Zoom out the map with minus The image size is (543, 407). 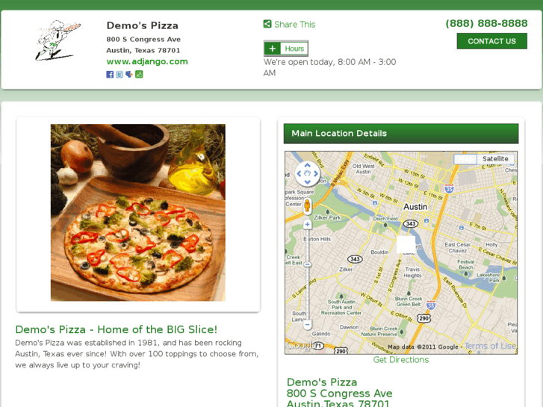[307, 325]
